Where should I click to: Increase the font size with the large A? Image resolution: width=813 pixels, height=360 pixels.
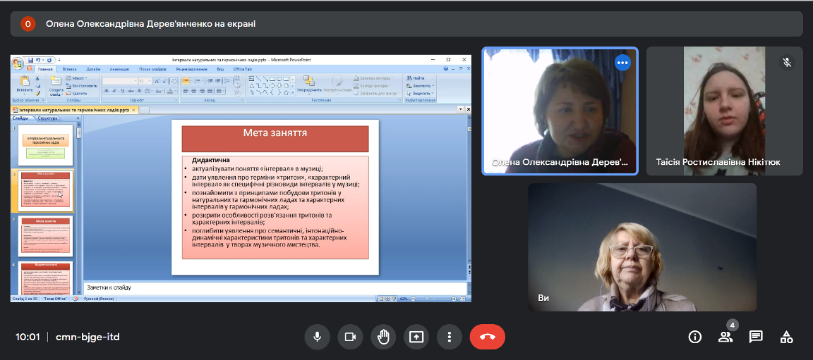click(157, 81)
